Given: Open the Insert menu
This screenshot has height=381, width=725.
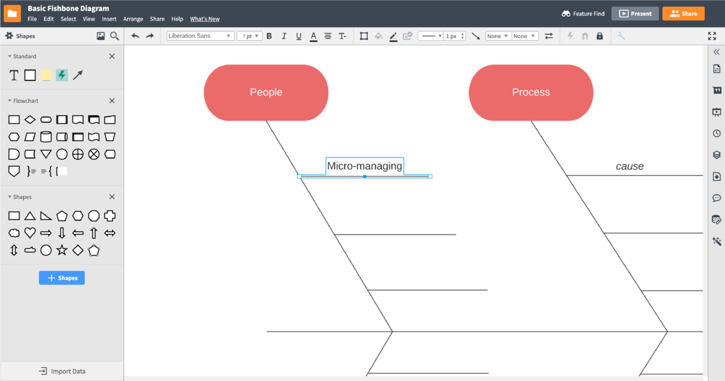Looking at the screenshot, I should (109, 19).
